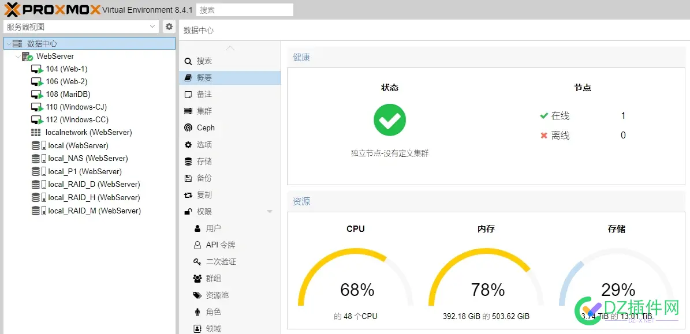Select the Cluster menu item
The image size is (690, 334).
pyautogui.click(x=204, y=111)
